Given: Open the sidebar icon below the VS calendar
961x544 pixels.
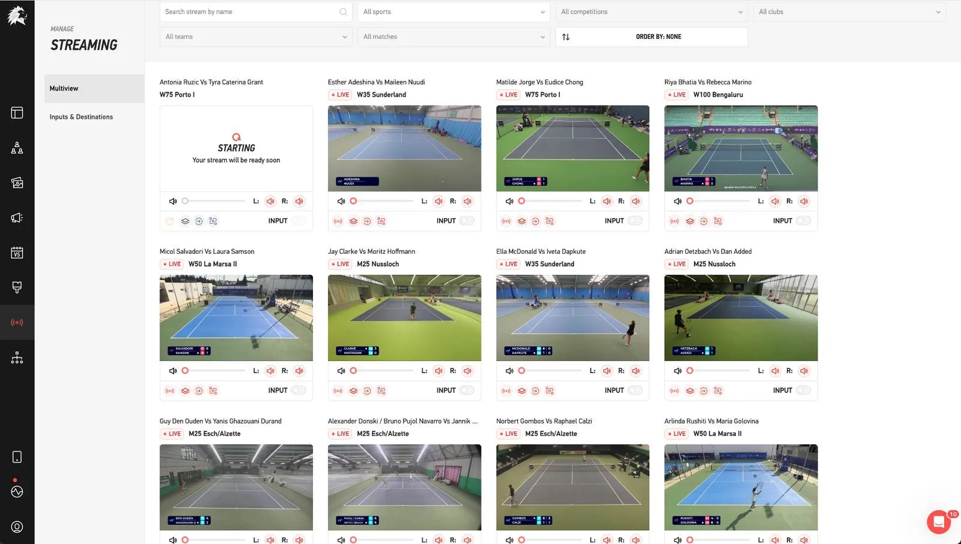Looking at the screenshot, I should 17,287.
